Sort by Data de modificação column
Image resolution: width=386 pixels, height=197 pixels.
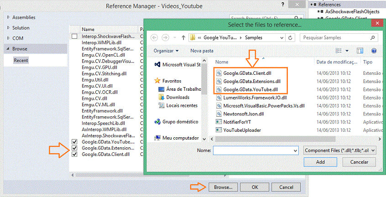coord(337,62)
